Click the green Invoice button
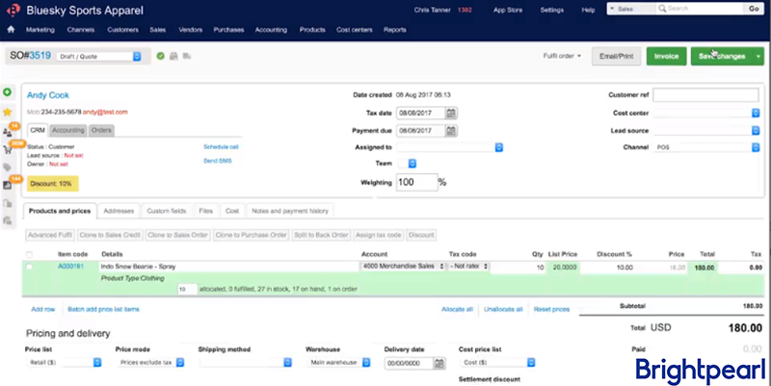Image resolution: width=771 pixels, height=386 pixels. 666,56
